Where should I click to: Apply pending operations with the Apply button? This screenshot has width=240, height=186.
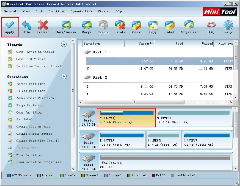[x=10, y=27]
